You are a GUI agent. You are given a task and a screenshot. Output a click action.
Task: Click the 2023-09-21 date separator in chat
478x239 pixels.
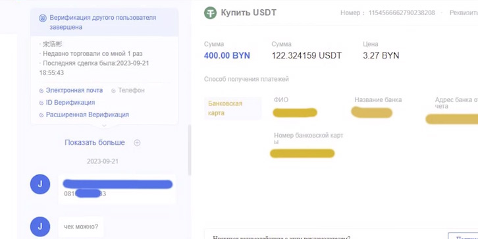[103, 161]
